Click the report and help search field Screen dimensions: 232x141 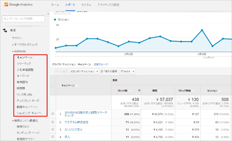[23, 19]
